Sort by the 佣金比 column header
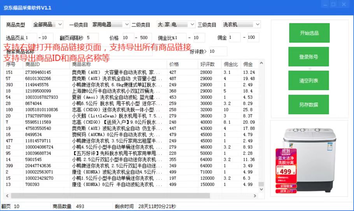Viewport: 354px width, 211px height. (231, 64)
